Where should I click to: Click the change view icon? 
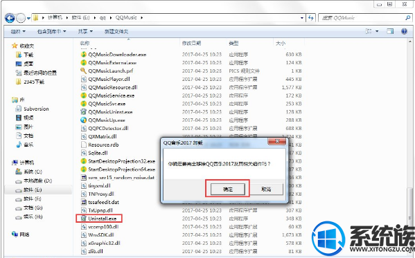pos(369,31)
